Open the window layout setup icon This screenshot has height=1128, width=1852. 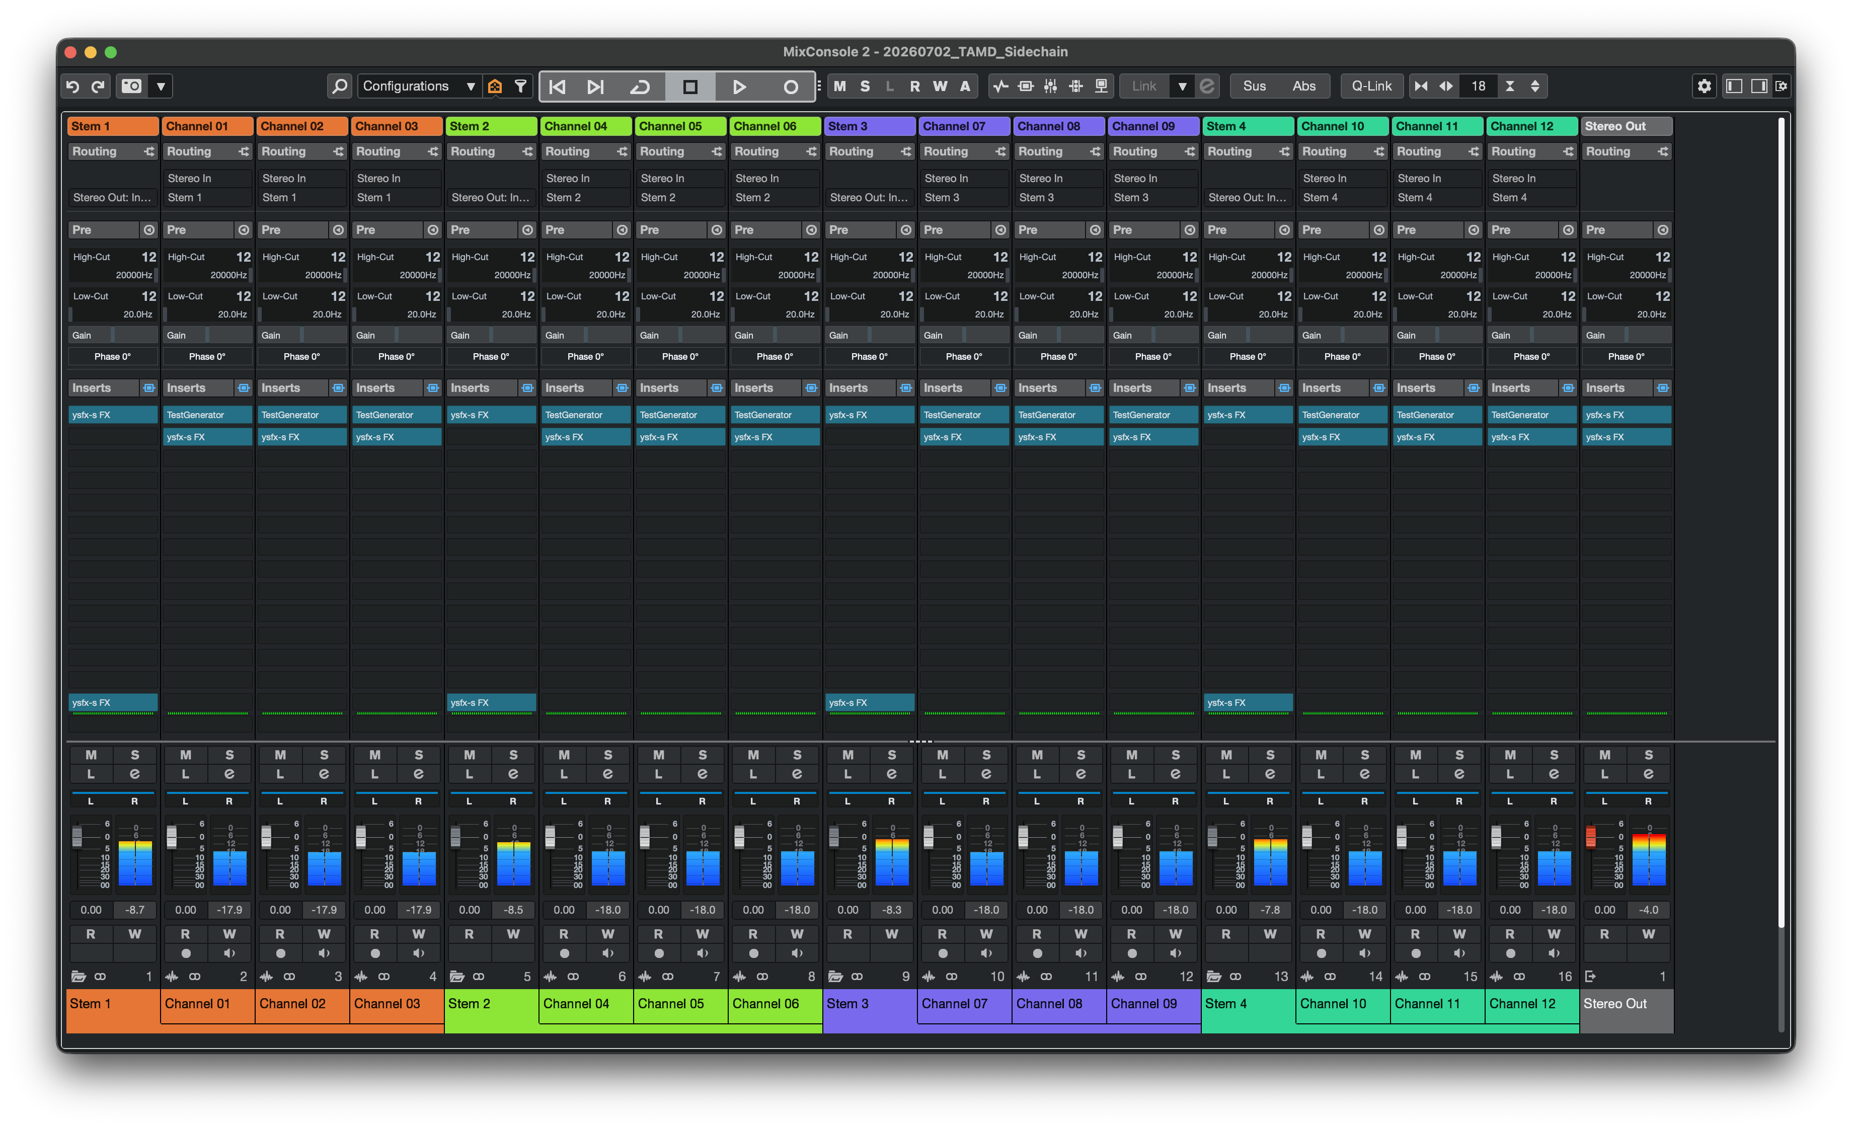pyautogui.click(x=1782, y=87)
